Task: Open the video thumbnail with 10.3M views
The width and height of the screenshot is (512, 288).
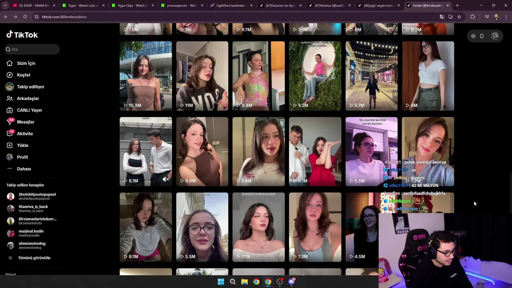Action: (146, 76)
